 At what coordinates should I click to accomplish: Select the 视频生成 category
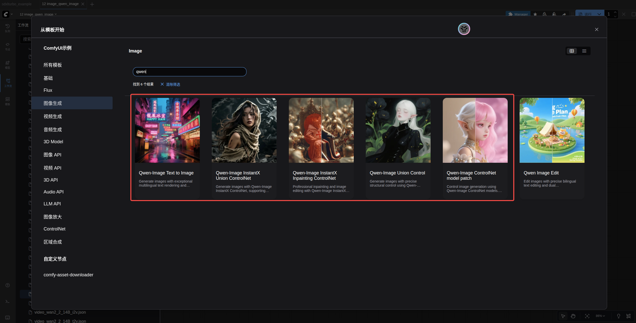click(72, 116)
